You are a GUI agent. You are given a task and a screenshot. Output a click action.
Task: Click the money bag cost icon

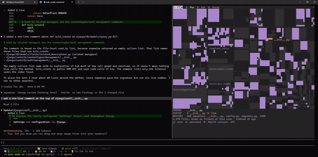(x=36, y=151)
